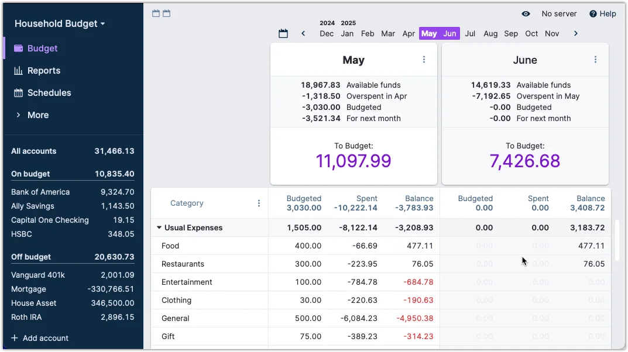
Task: Open the June budget three-dot menu
Action: click(595, 60)
